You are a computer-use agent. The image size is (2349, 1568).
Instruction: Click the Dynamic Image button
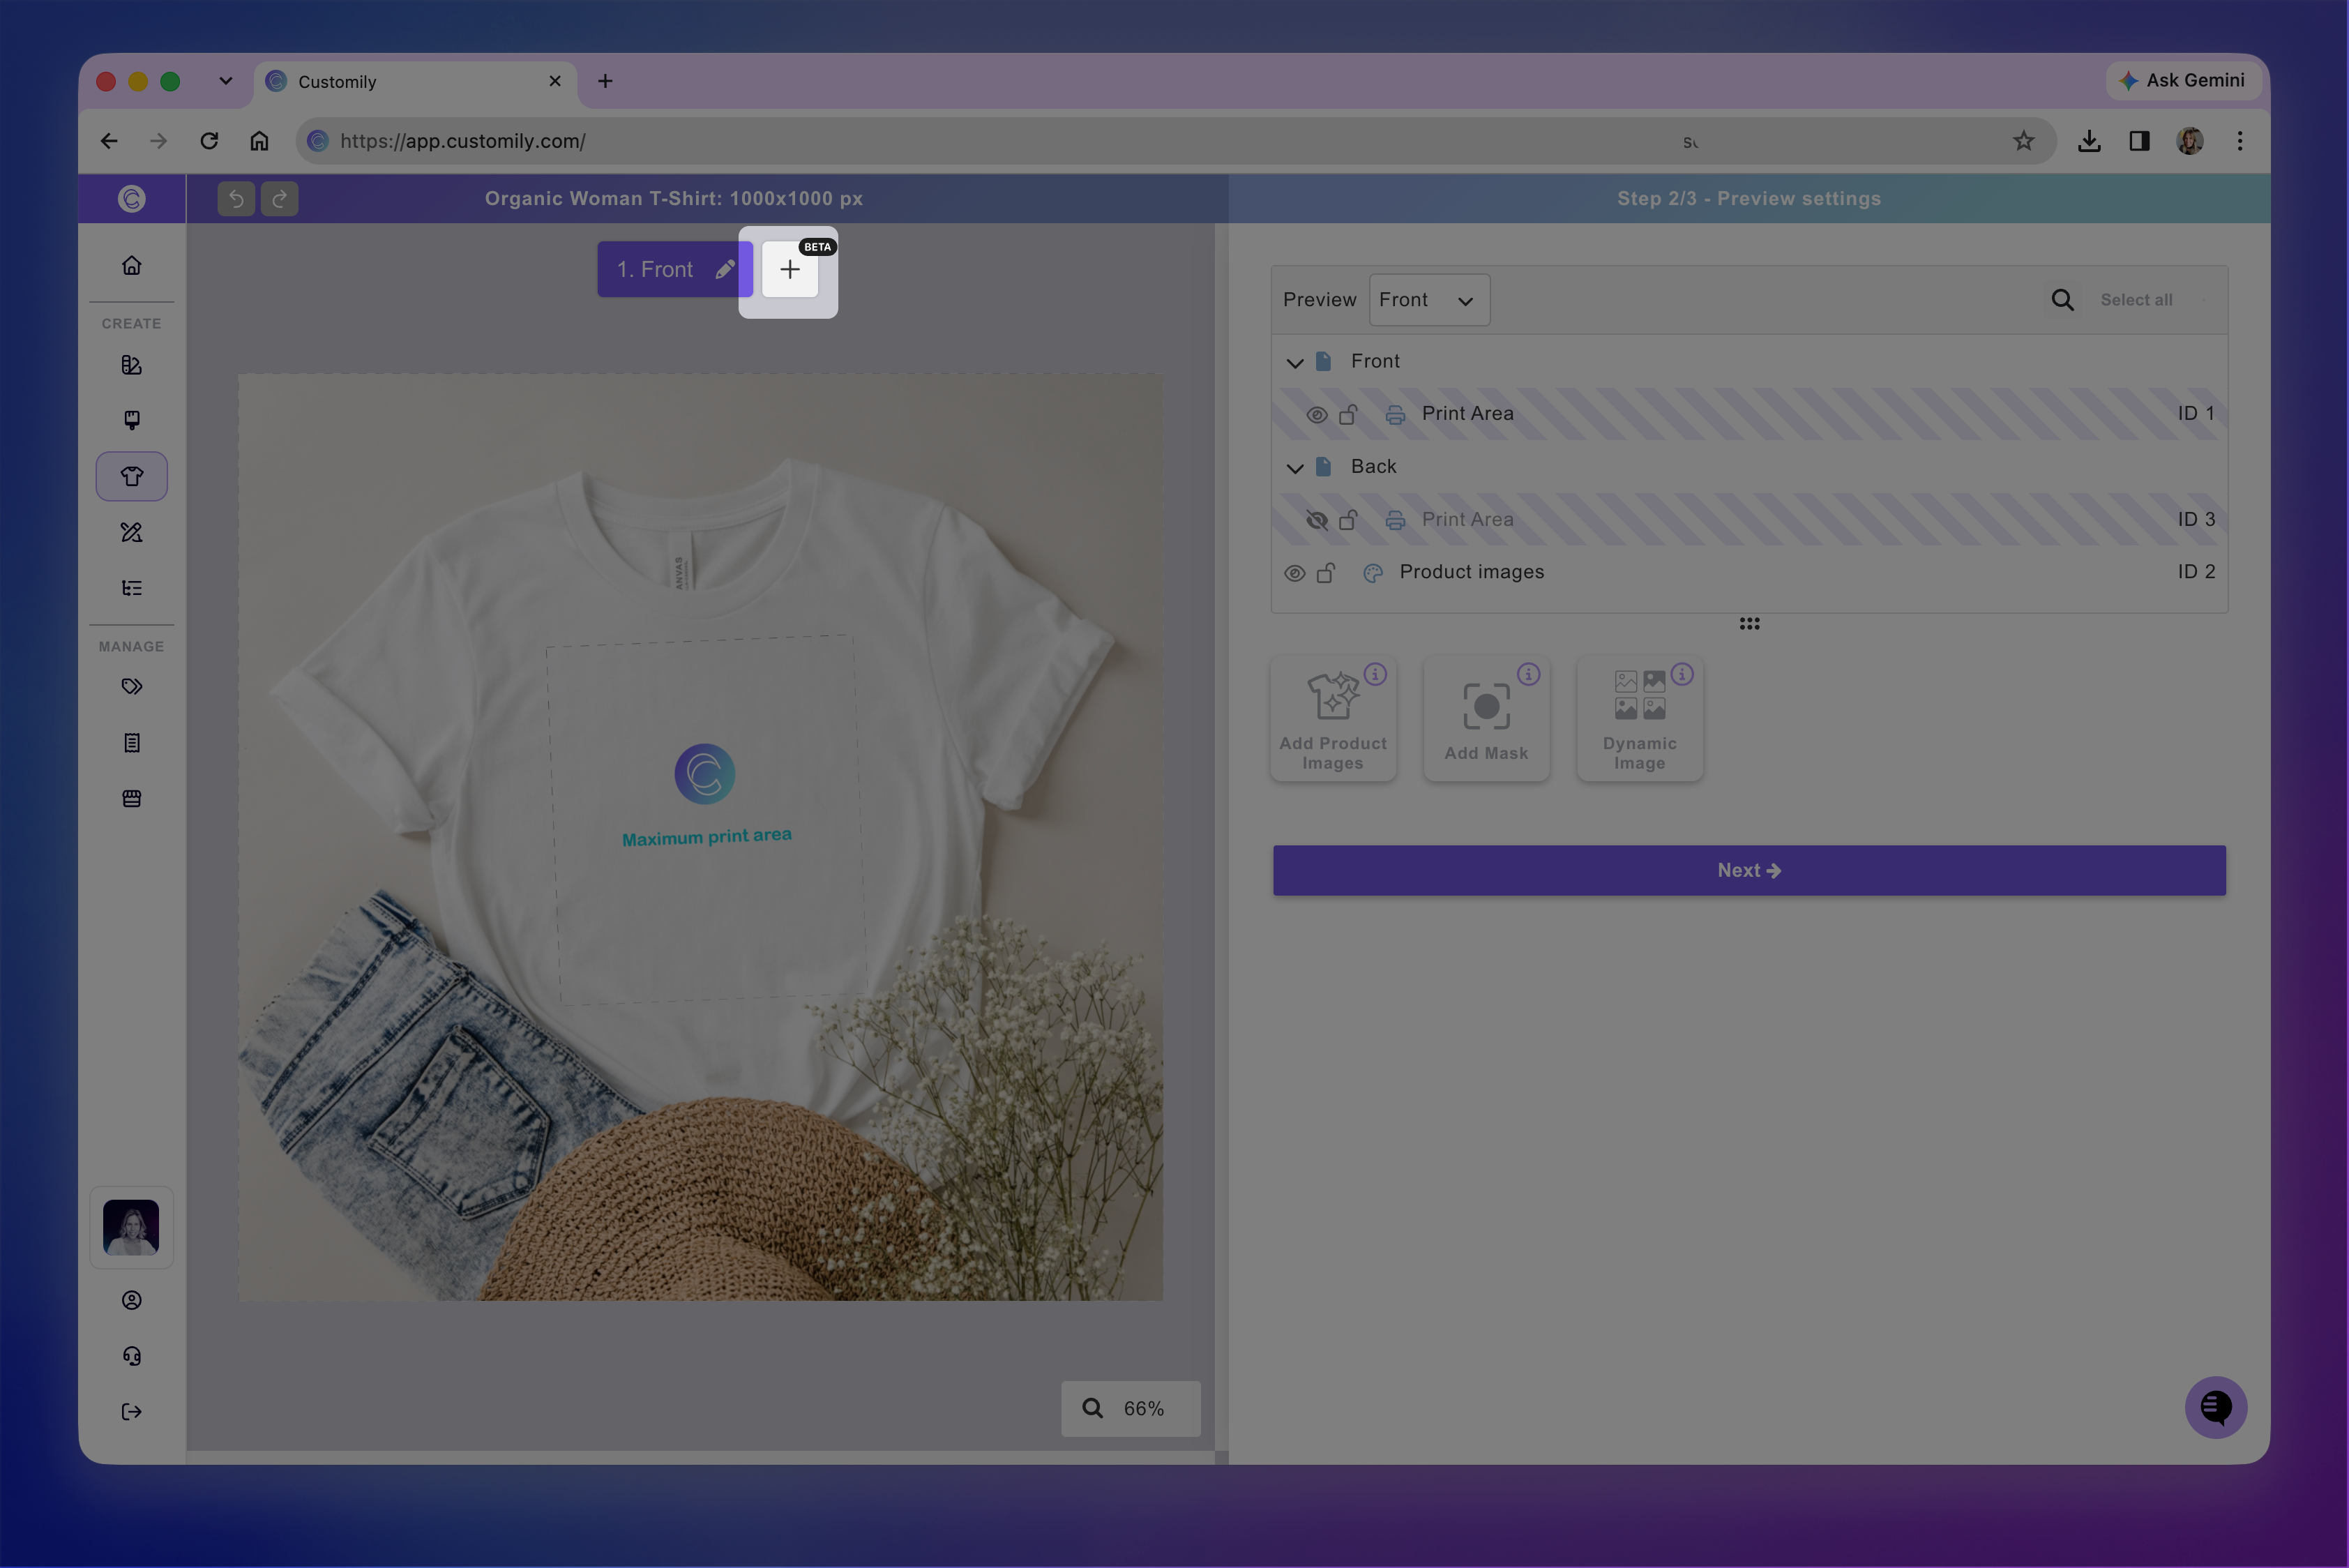pos(1639,719)
